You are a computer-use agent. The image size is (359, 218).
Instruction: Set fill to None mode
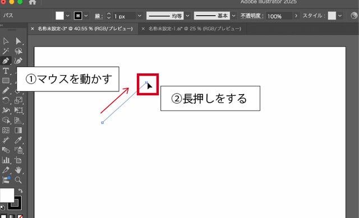point(20,216)
